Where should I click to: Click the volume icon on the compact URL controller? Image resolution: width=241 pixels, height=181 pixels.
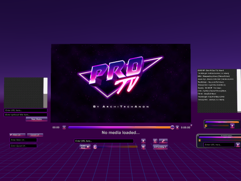[x=200, y=140]
